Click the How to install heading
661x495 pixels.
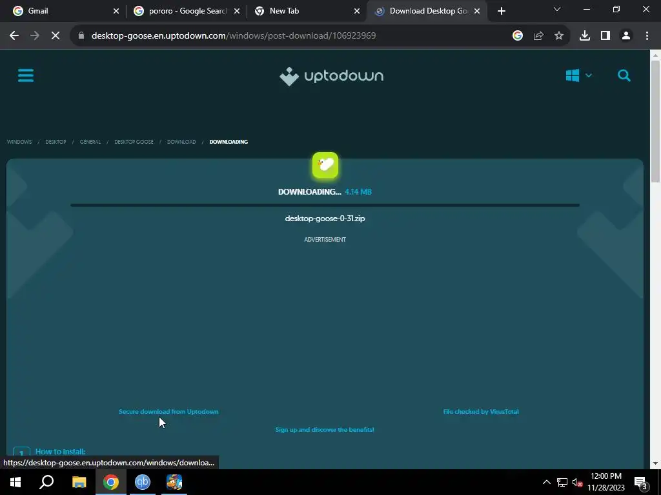click(x=60, y=452)
